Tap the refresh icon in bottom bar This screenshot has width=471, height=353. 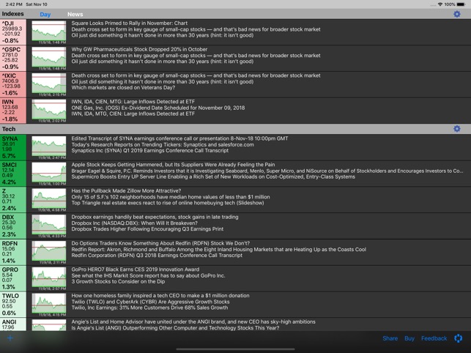(459, 338)
